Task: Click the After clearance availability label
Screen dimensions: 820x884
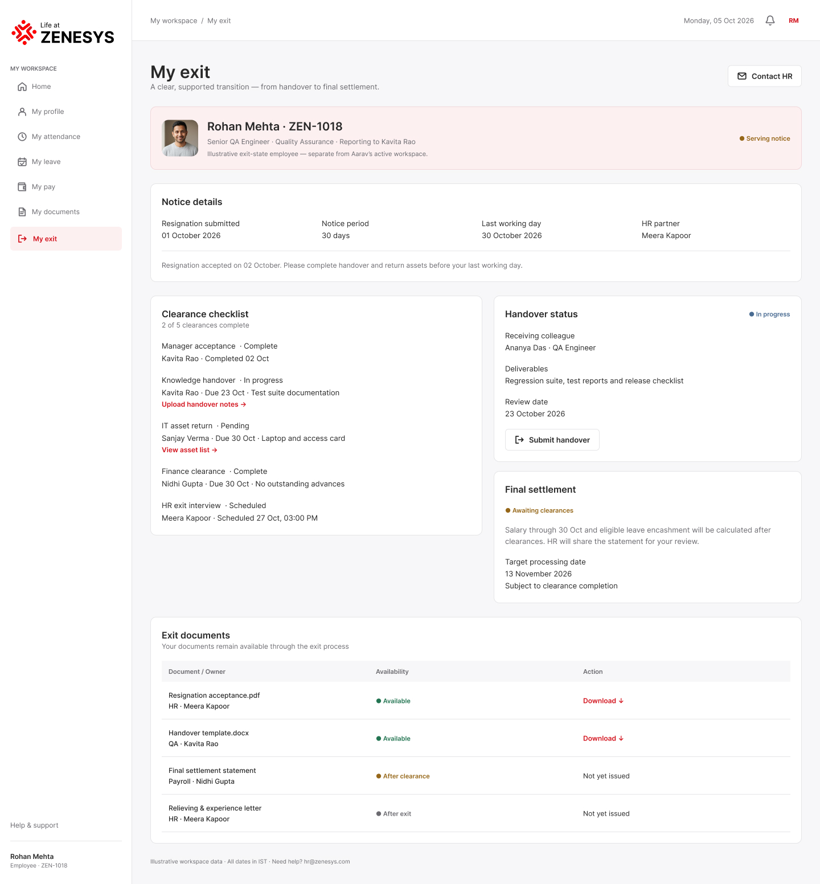Action: pos(403,776)
